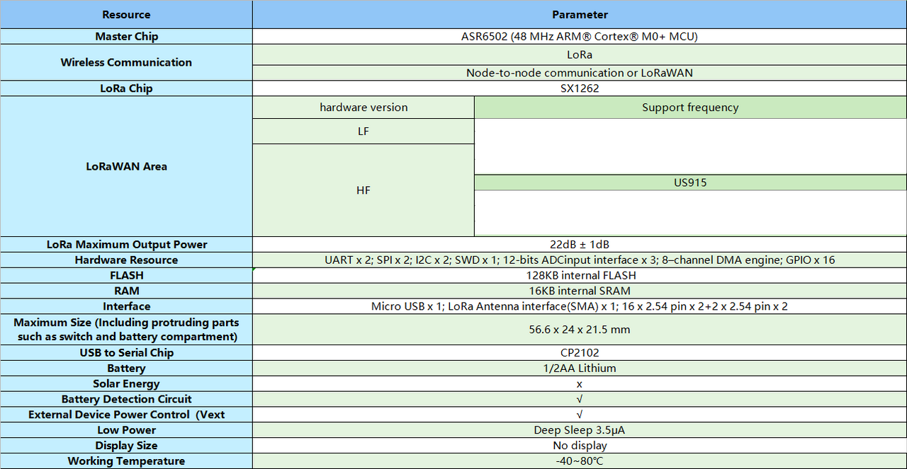Click the 1/2AA Lithium battery cell
Image resolution: width=907 pixels, height=469 pixels.
point(579,368)
